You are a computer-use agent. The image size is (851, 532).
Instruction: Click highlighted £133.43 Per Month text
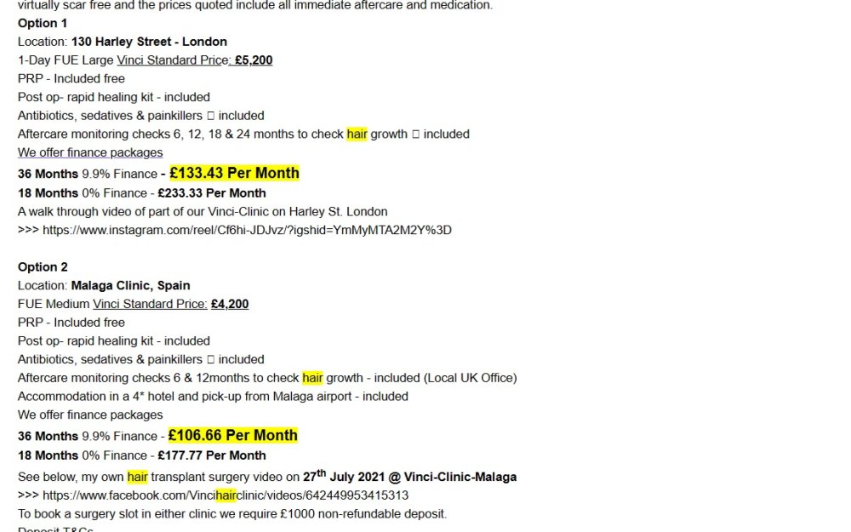point(234,173)
